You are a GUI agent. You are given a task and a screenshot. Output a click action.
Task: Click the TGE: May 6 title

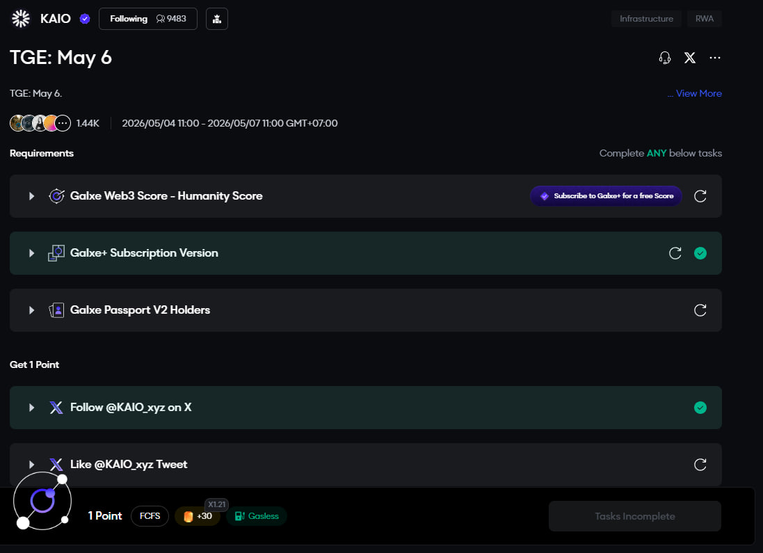61,58
